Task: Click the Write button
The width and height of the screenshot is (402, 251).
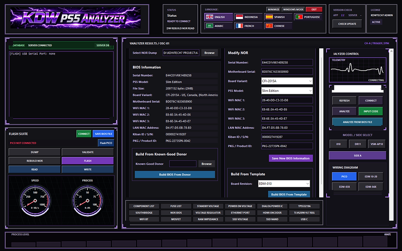Action: pos(88,169)
